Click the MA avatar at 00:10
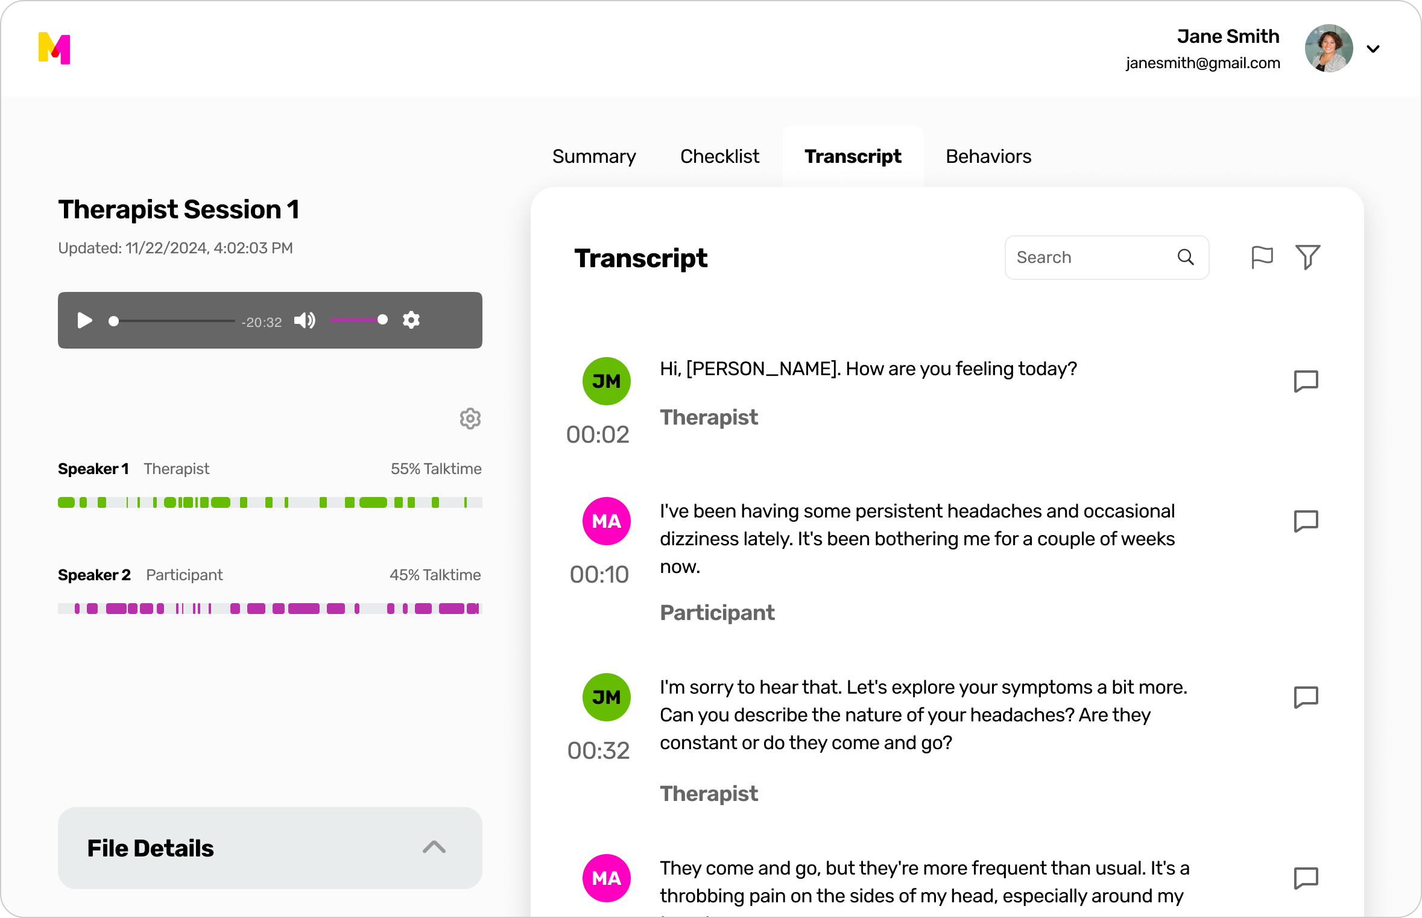 606,521
